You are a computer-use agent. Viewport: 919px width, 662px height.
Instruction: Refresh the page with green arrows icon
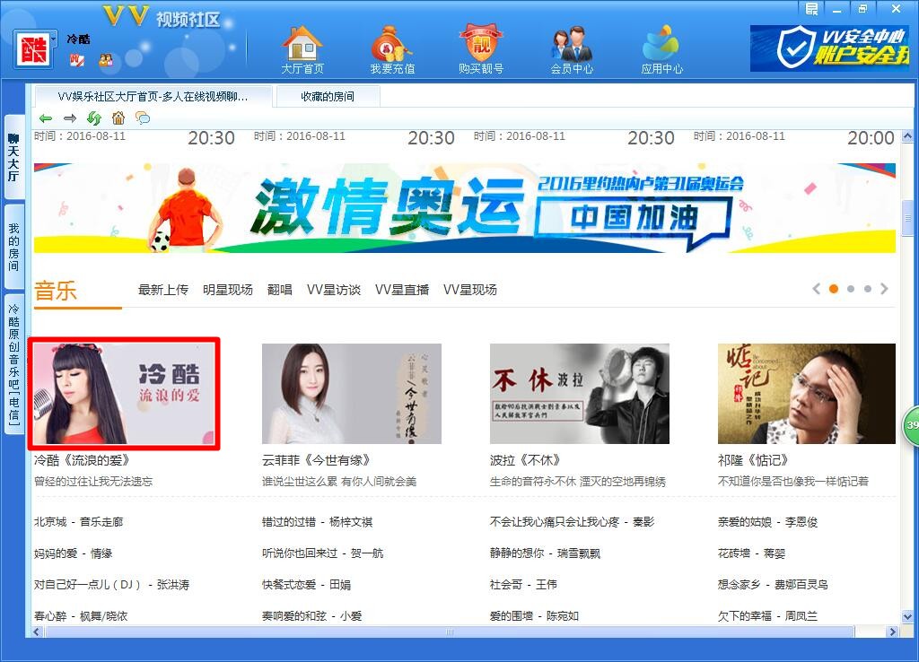click(x=93, y=118)
